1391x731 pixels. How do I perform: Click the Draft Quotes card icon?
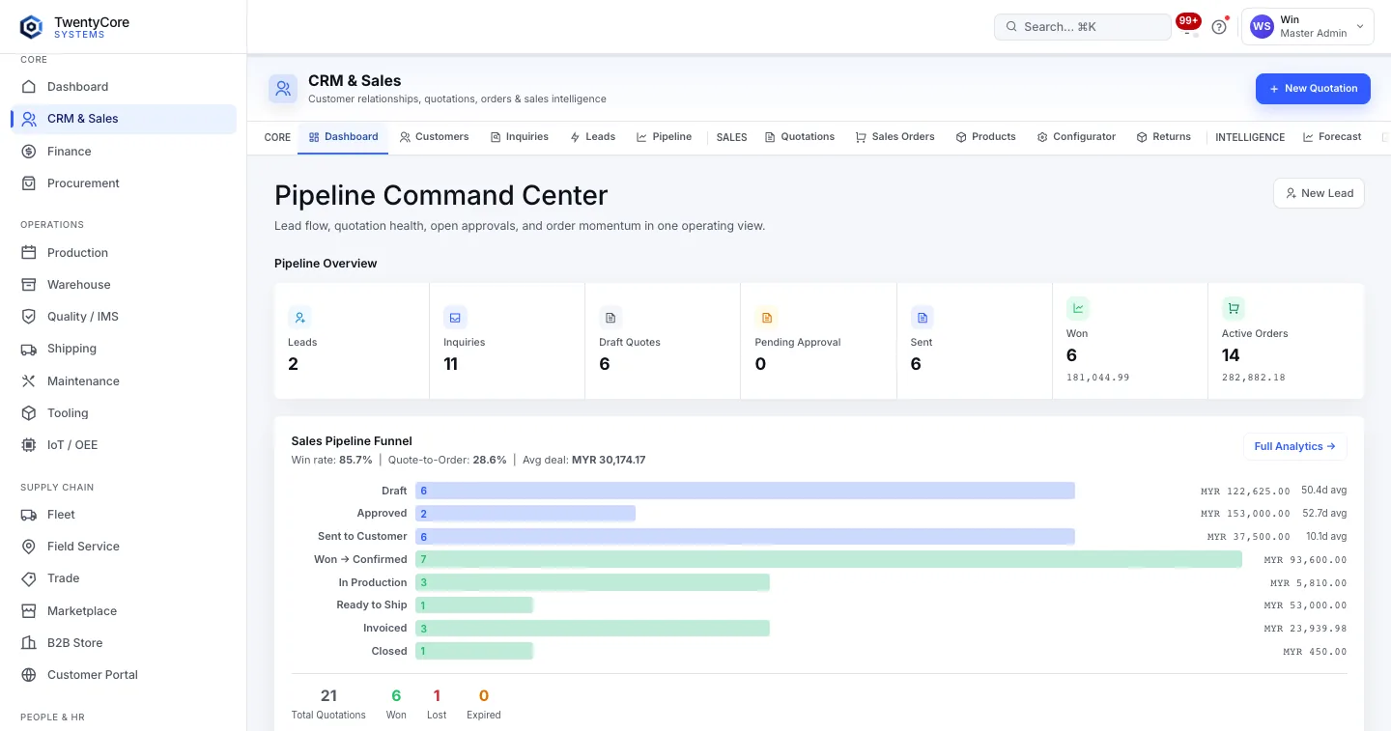(611, 317)
